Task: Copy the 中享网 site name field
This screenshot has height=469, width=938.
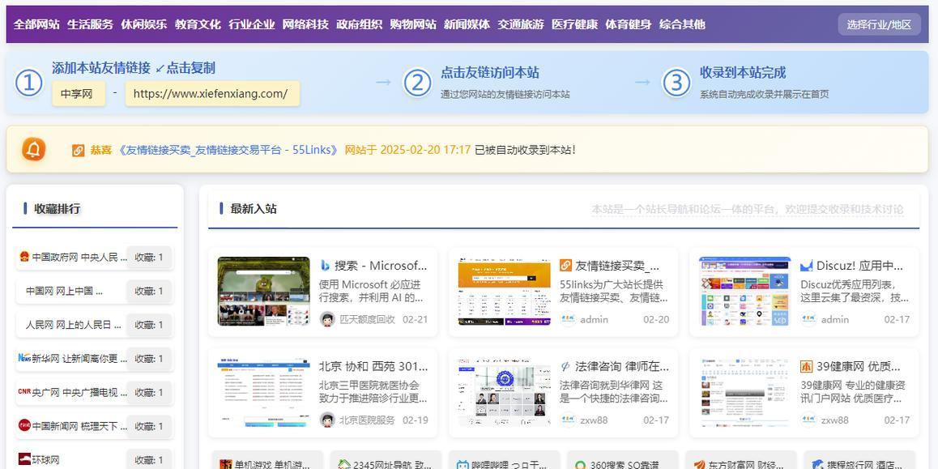Action: pyautogui.click(x=79, y=93)
